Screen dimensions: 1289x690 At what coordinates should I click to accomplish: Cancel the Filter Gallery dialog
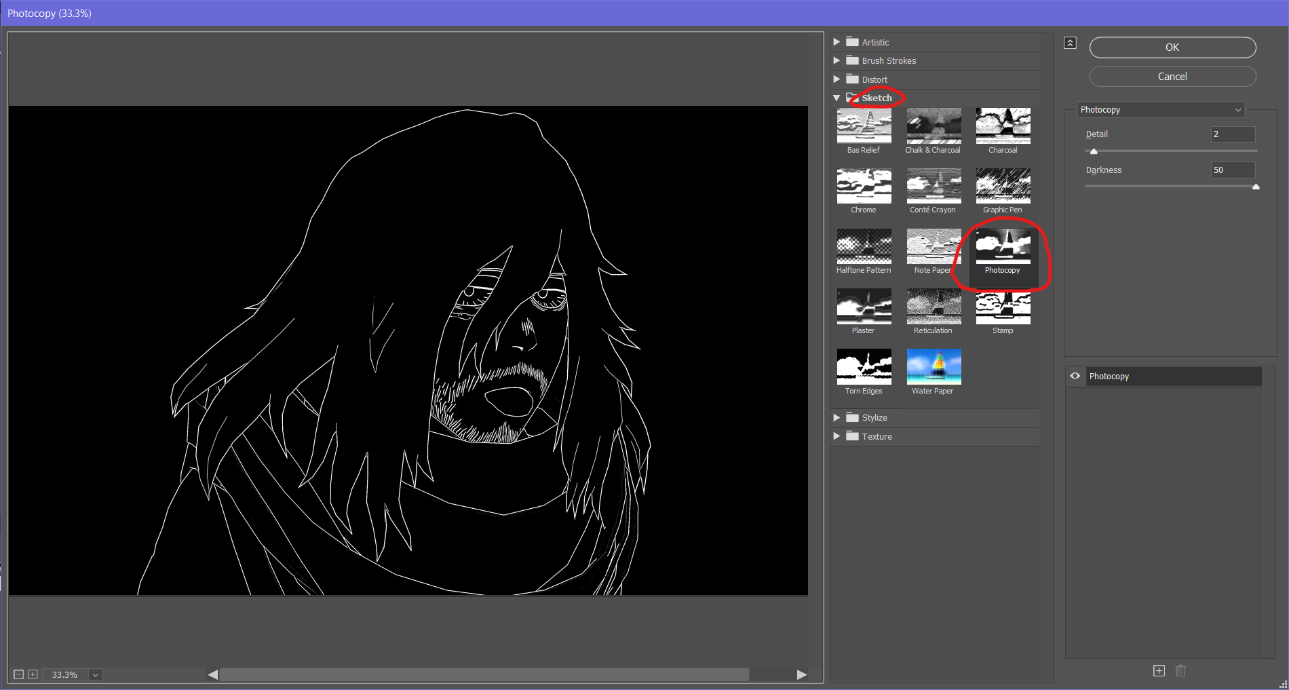click(x=1172, y=77)
